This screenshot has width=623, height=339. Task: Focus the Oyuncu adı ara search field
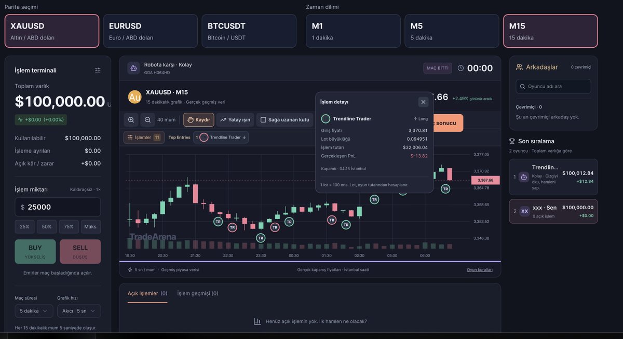coord(553,86)
